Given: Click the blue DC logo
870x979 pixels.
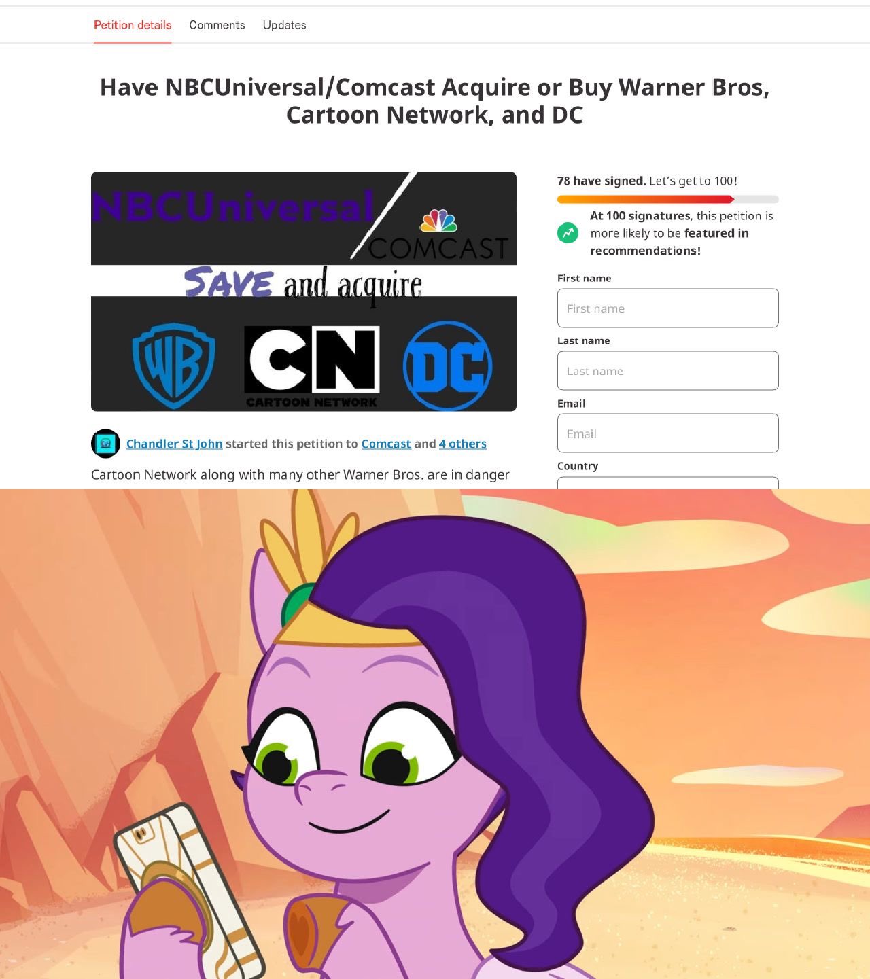Looking at the screenshot, I should [x=447, y=366].
